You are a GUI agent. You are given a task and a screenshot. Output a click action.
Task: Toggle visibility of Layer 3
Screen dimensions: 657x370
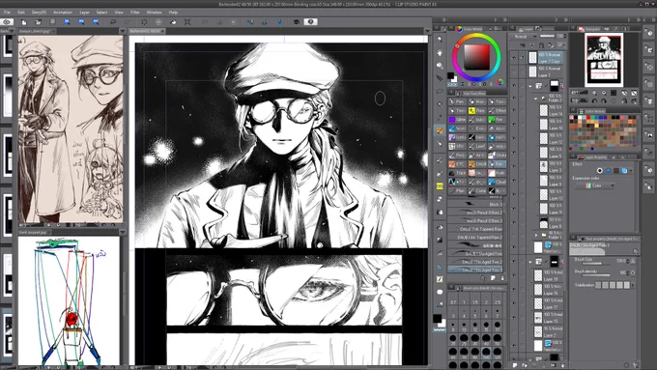[514, 166]
